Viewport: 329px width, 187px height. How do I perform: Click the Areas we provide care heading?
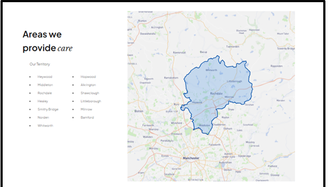(x=47, y=41)
